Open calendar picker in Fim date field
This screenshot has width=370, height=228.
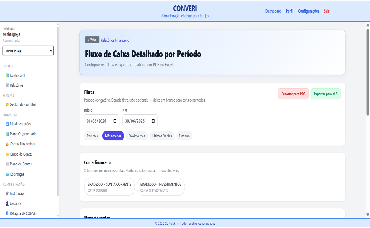(x=153, y=121)
